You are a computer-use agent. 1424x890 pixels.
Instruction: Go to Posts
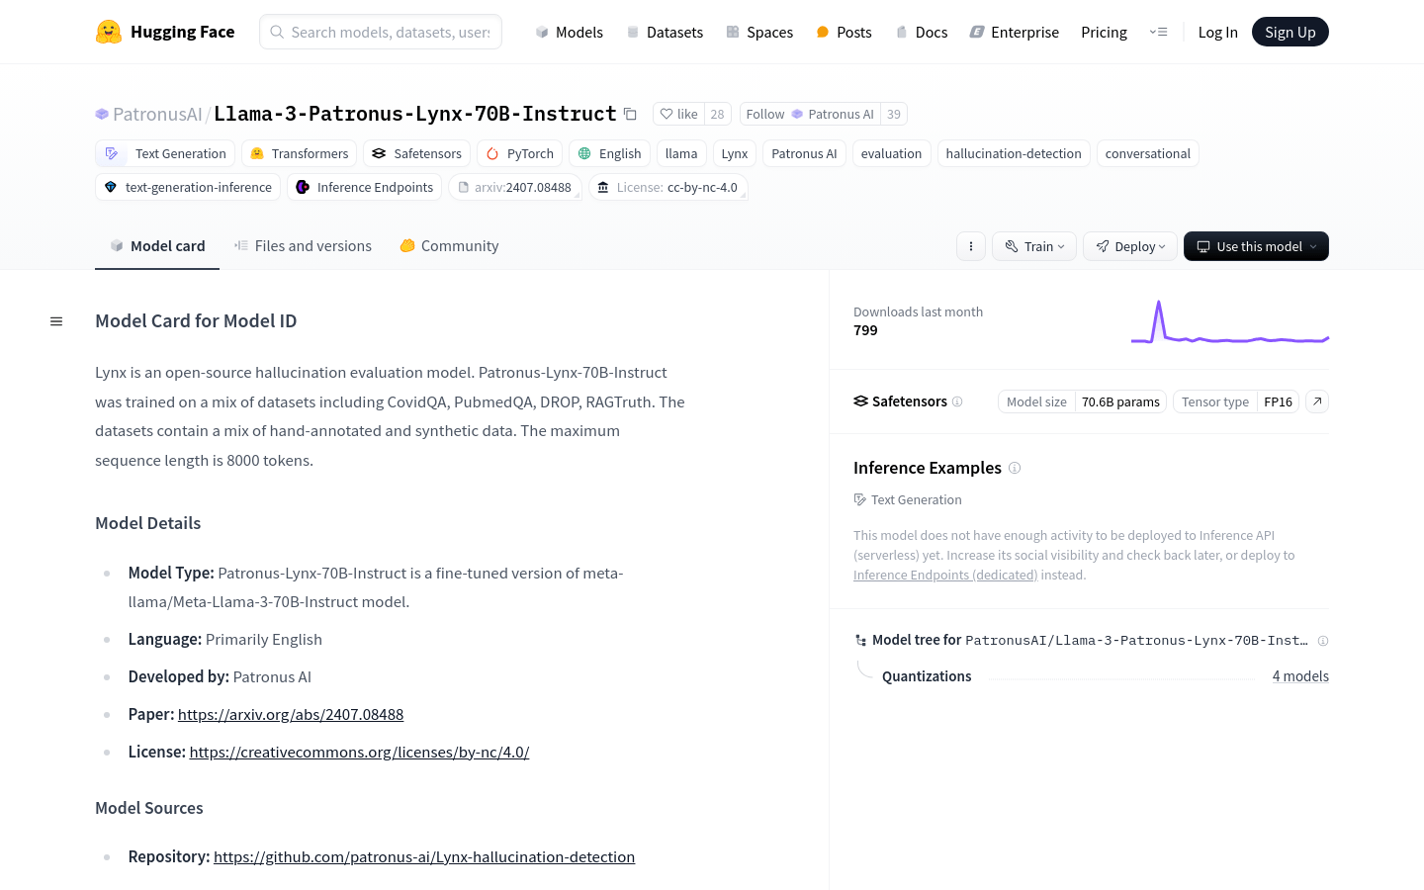844,32
